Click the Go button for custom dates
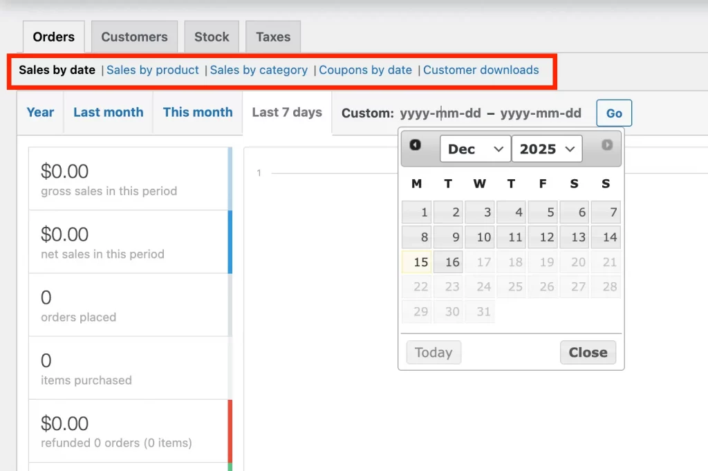 pyautogui.click(x=613, y=113)
